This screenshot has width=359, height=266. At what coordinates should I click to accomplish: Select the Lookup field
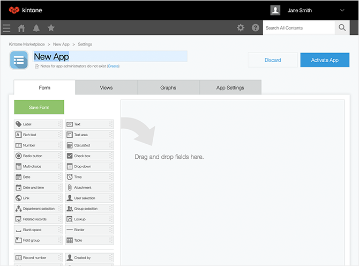point(89,219)
